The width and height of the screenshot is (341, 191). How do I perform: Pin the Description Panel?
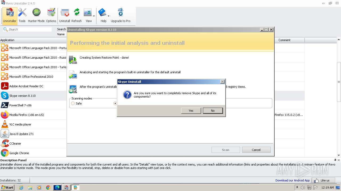tap(335, 160)
